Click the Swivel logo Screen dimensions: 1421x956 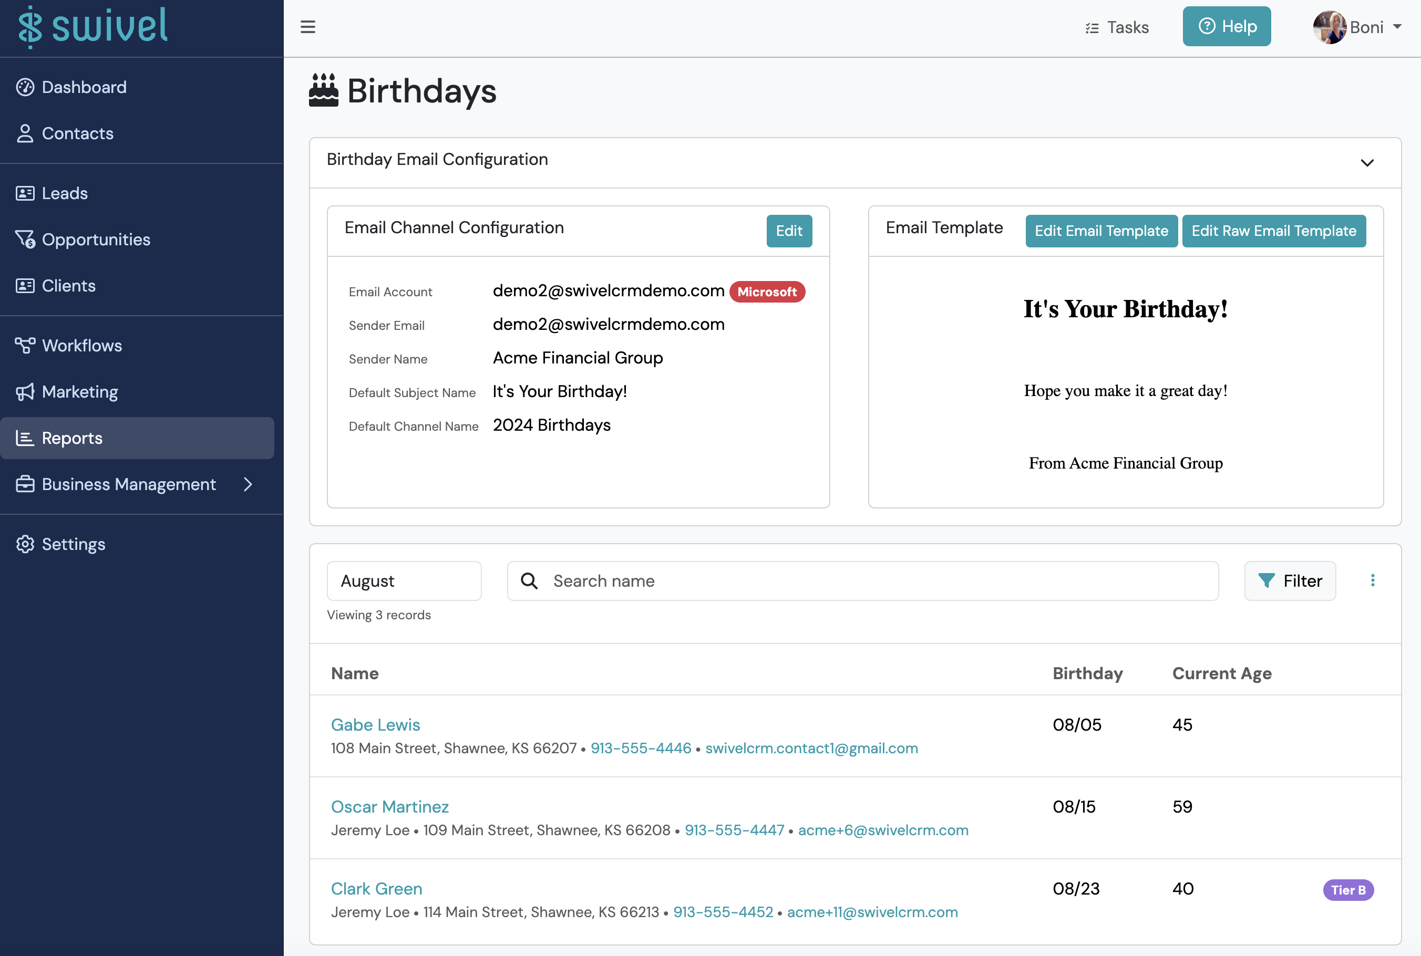click(x=92, y=27)
